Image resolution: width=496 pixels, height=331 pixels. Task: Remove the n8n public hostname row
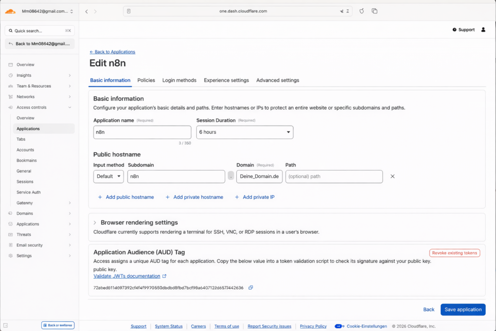(x=392, y=176)
